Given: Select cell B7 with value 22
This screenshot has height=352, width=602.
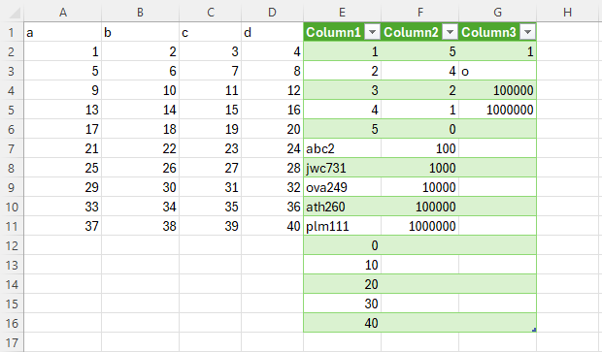Looking at the screenshot, I should tap(140, 148).
